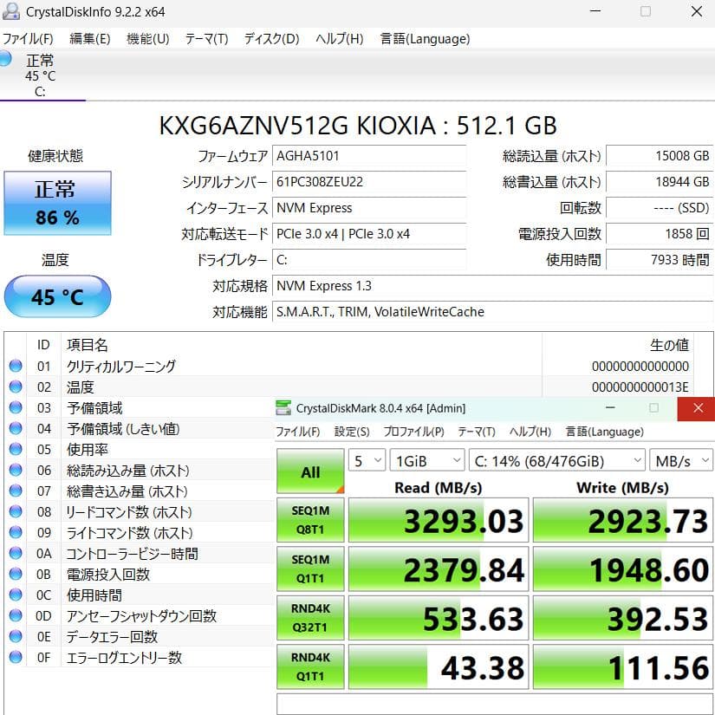Open drive selector showing C: 14% (68/476GiB)
This screenshot has height=715, width=715.
tap(556, 460)
